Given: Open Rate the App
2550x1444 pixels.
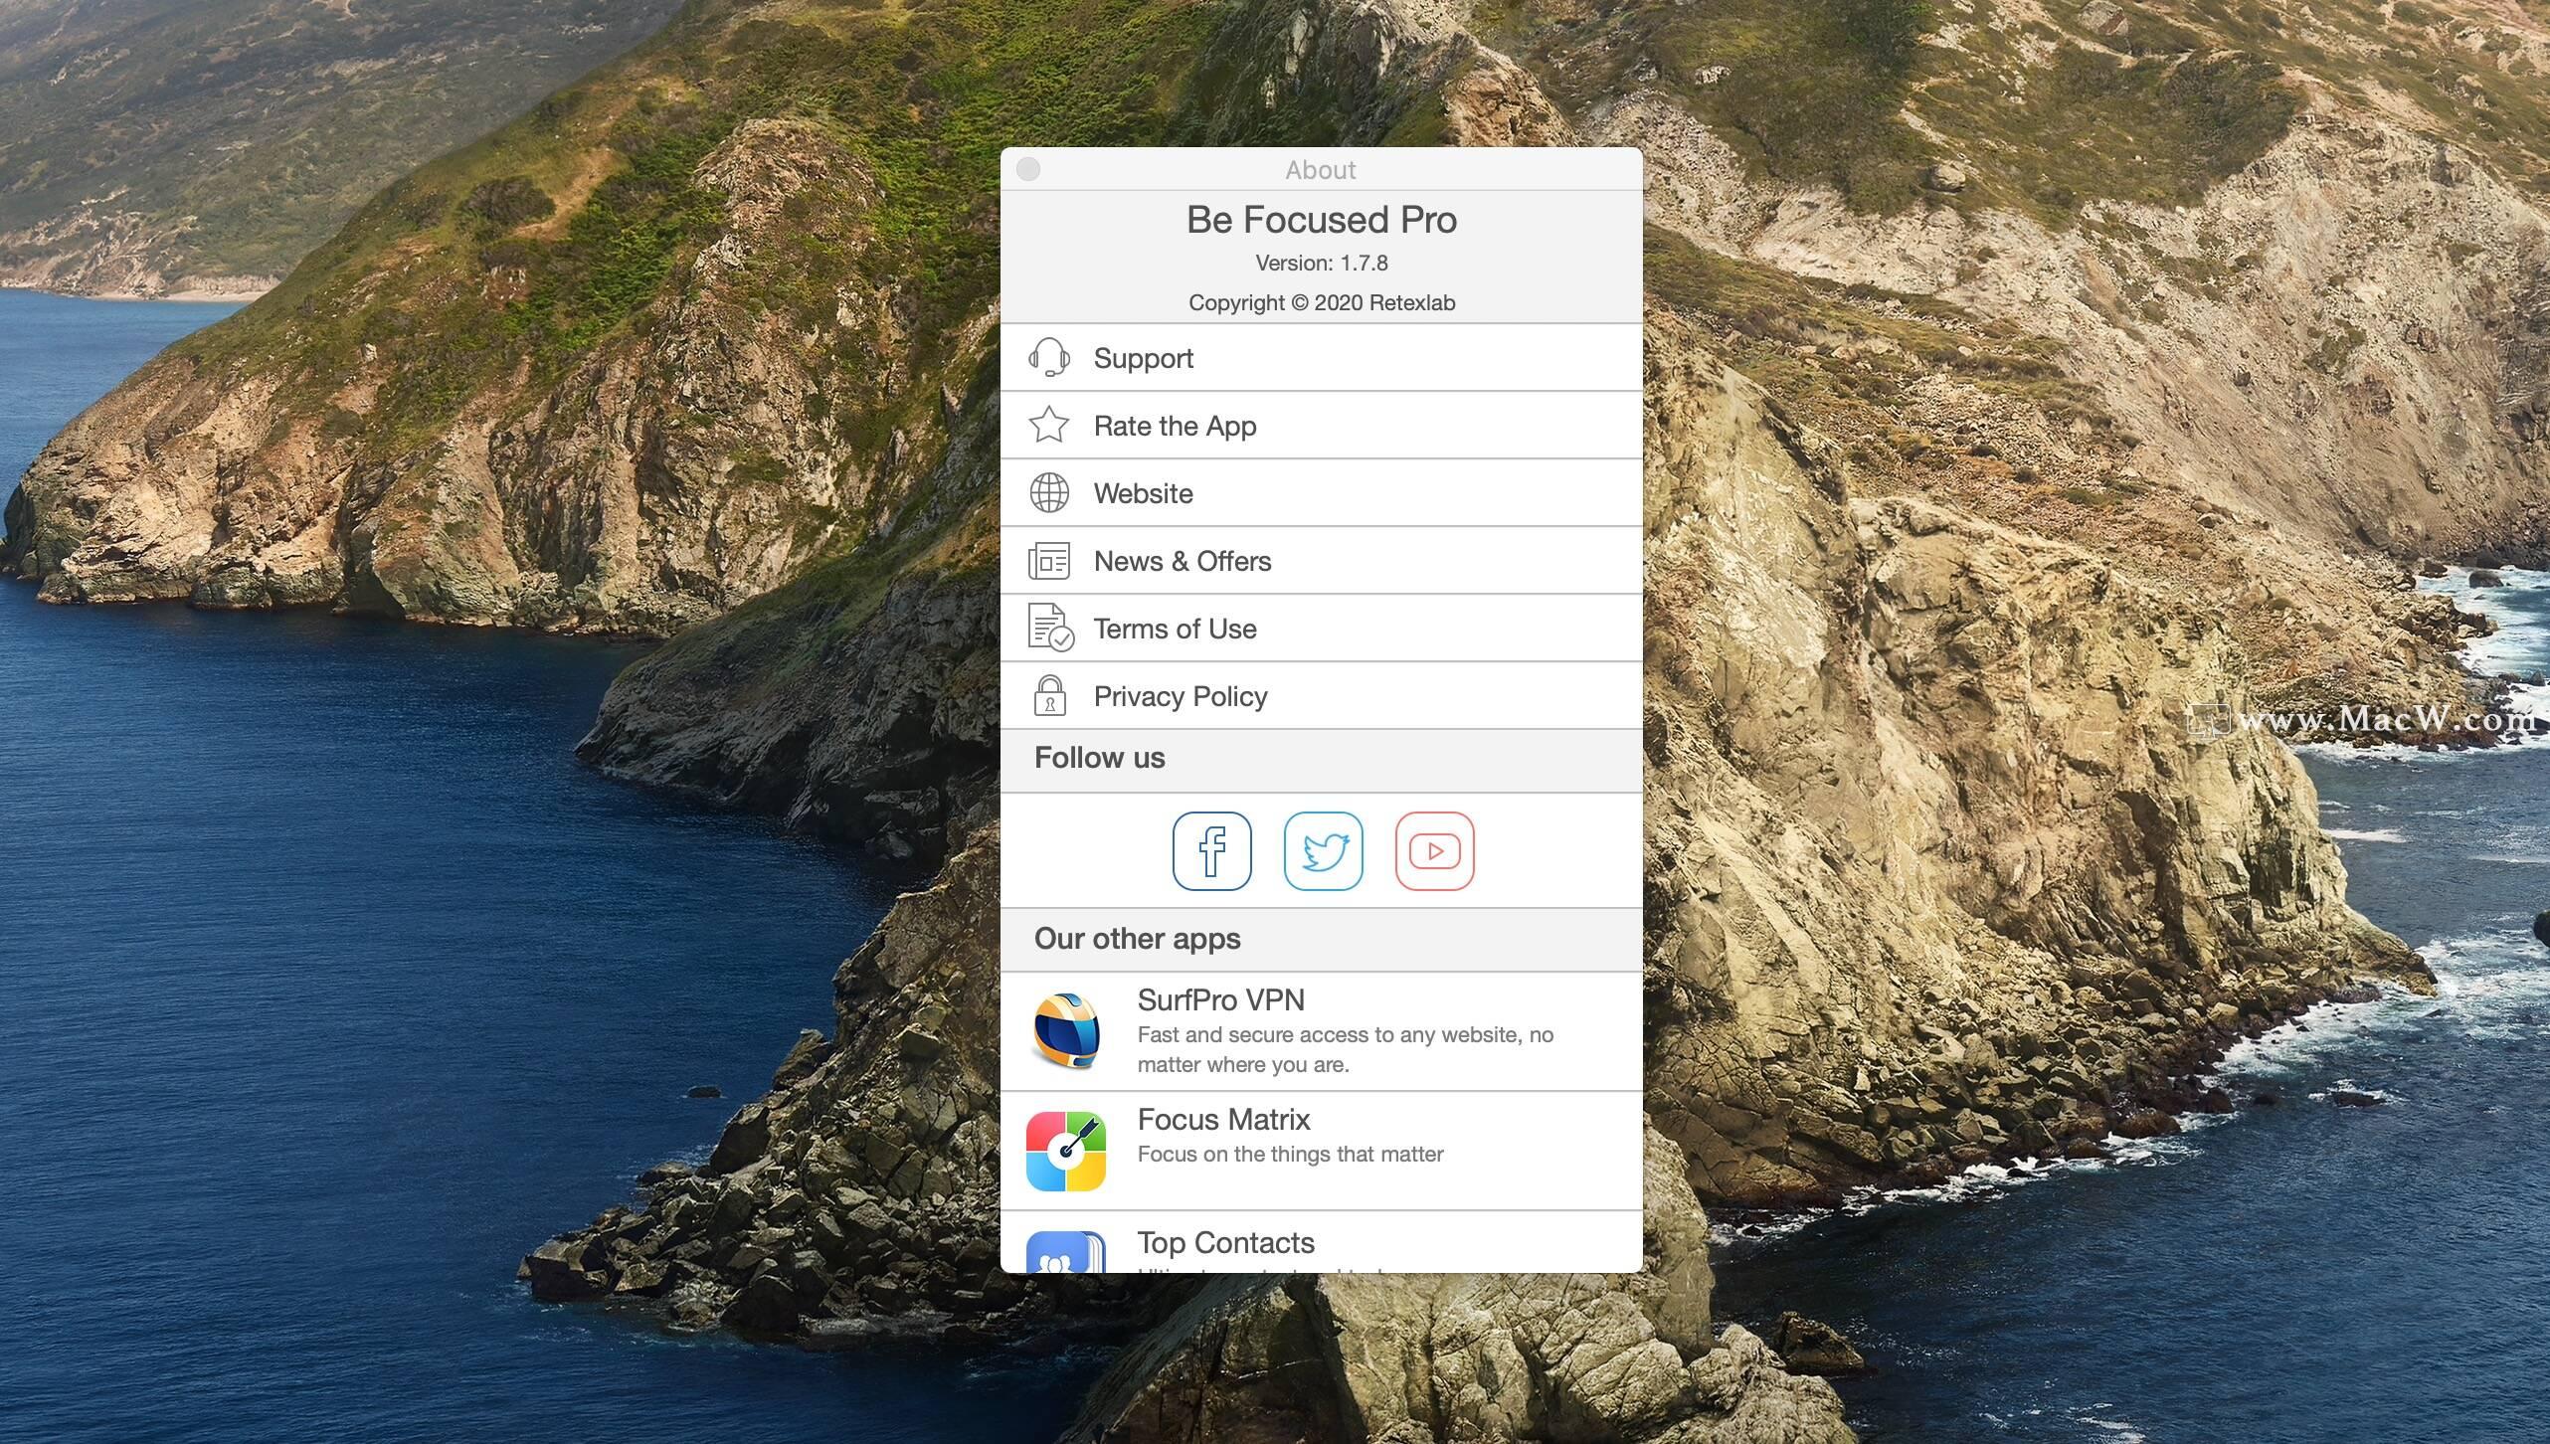Looking at the screenshot, I should (1322, 425).
